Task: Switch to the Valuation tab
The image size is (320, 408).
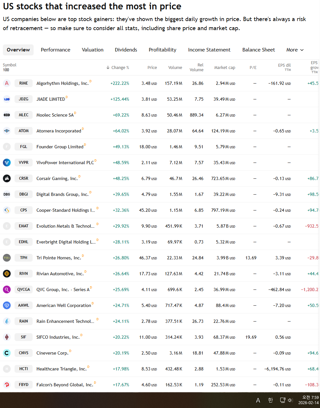Action: (x=92, y=50)
